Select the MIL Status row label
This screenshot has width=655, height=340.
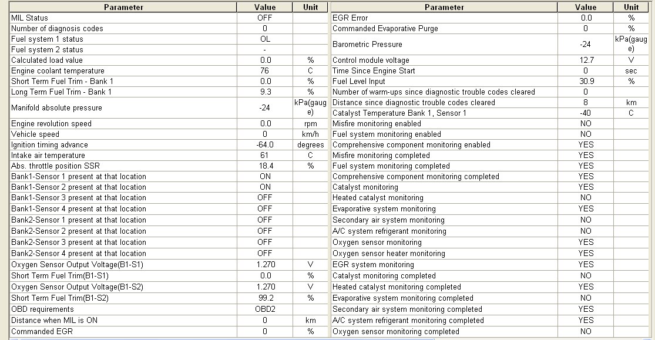[x=29, y=18]
